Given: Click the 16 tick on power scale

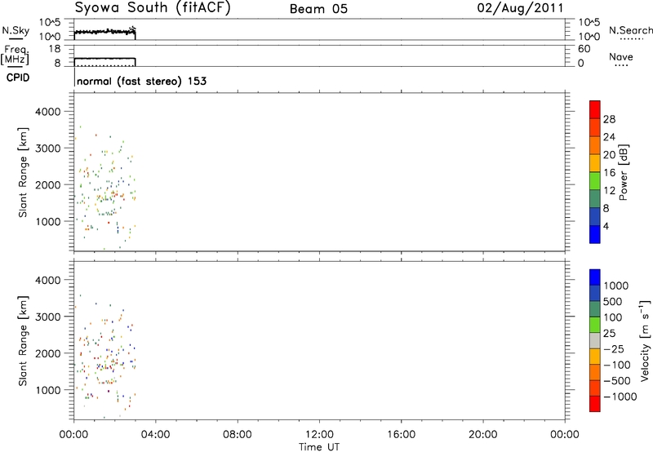Looking at the screenshot, I should pyautogui.click(x=609, y=173).
